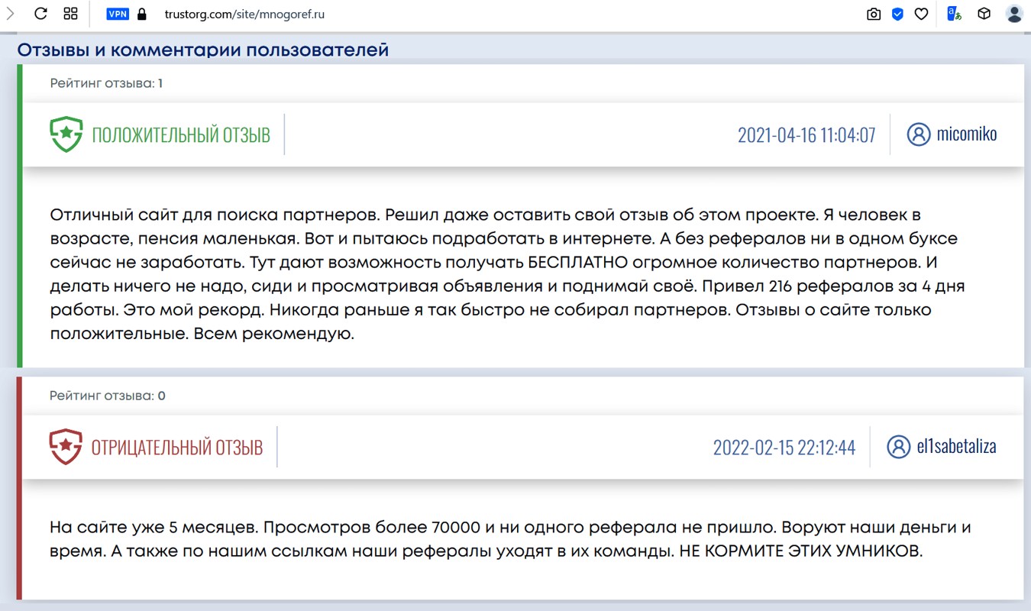
Task: Open the micomiko username link
Action: [967, 134]
